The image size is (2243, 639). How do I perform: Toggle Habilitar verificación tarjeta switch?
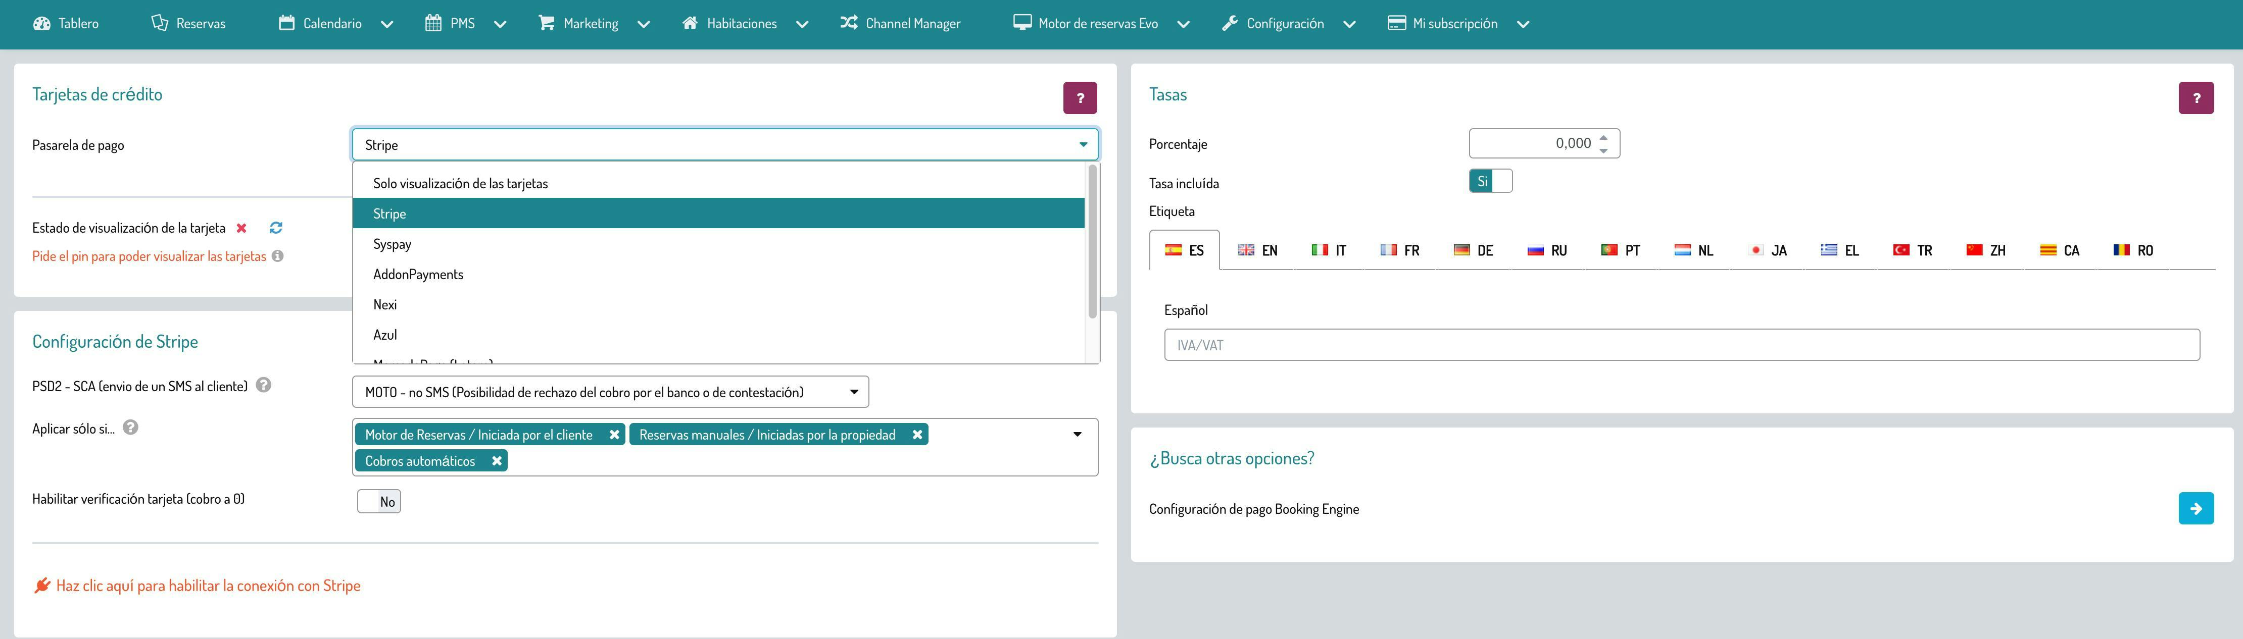[x=379, y=502]
